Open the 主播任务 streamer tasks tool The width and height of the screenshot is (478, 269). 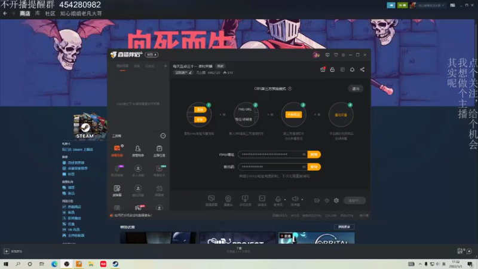159,151
